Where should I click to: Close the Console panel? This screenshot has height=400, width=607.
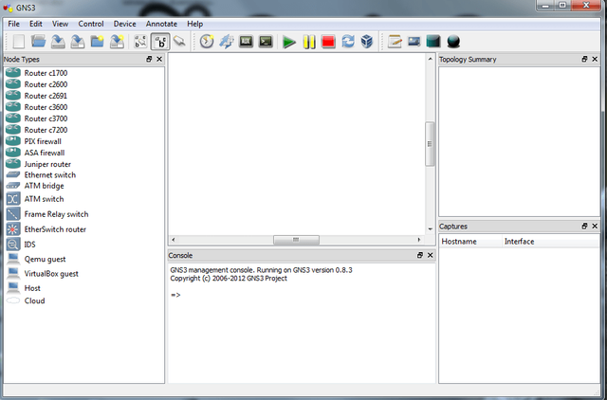430,255
